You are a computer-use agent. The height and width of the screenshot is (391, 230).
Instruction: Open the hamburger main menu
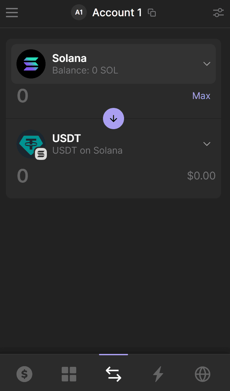pyautogui.click(x=12, y=13)
